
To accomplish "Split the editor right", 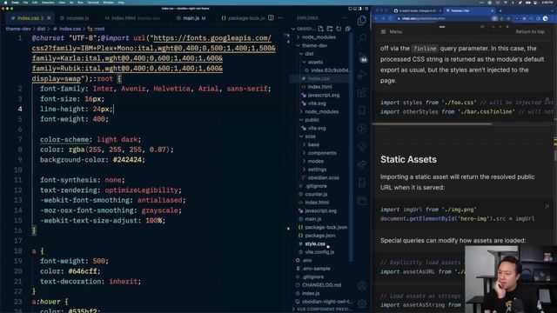I will [x=271, y=17].
